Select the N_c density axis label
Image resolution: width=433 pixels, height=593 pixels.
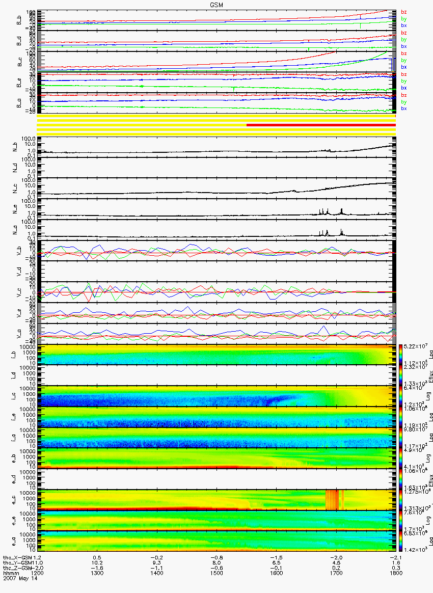coord(15,188)
